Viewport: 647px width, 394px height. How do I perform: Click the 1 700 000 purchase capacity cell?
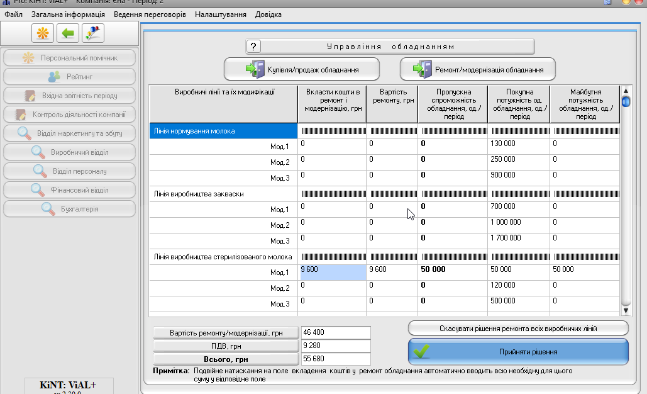pos(519,241)
